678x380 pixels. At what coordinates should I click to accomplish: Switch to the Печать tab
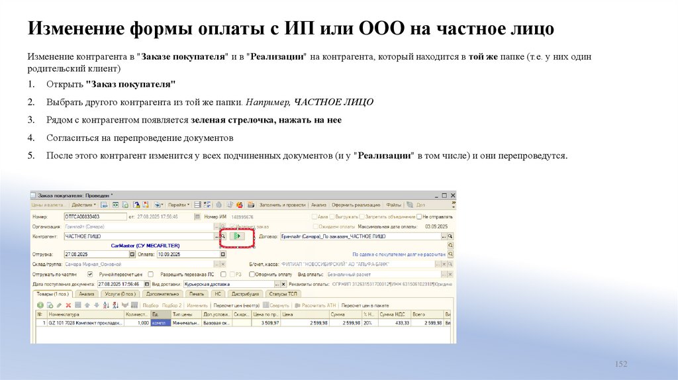(196, 294)
